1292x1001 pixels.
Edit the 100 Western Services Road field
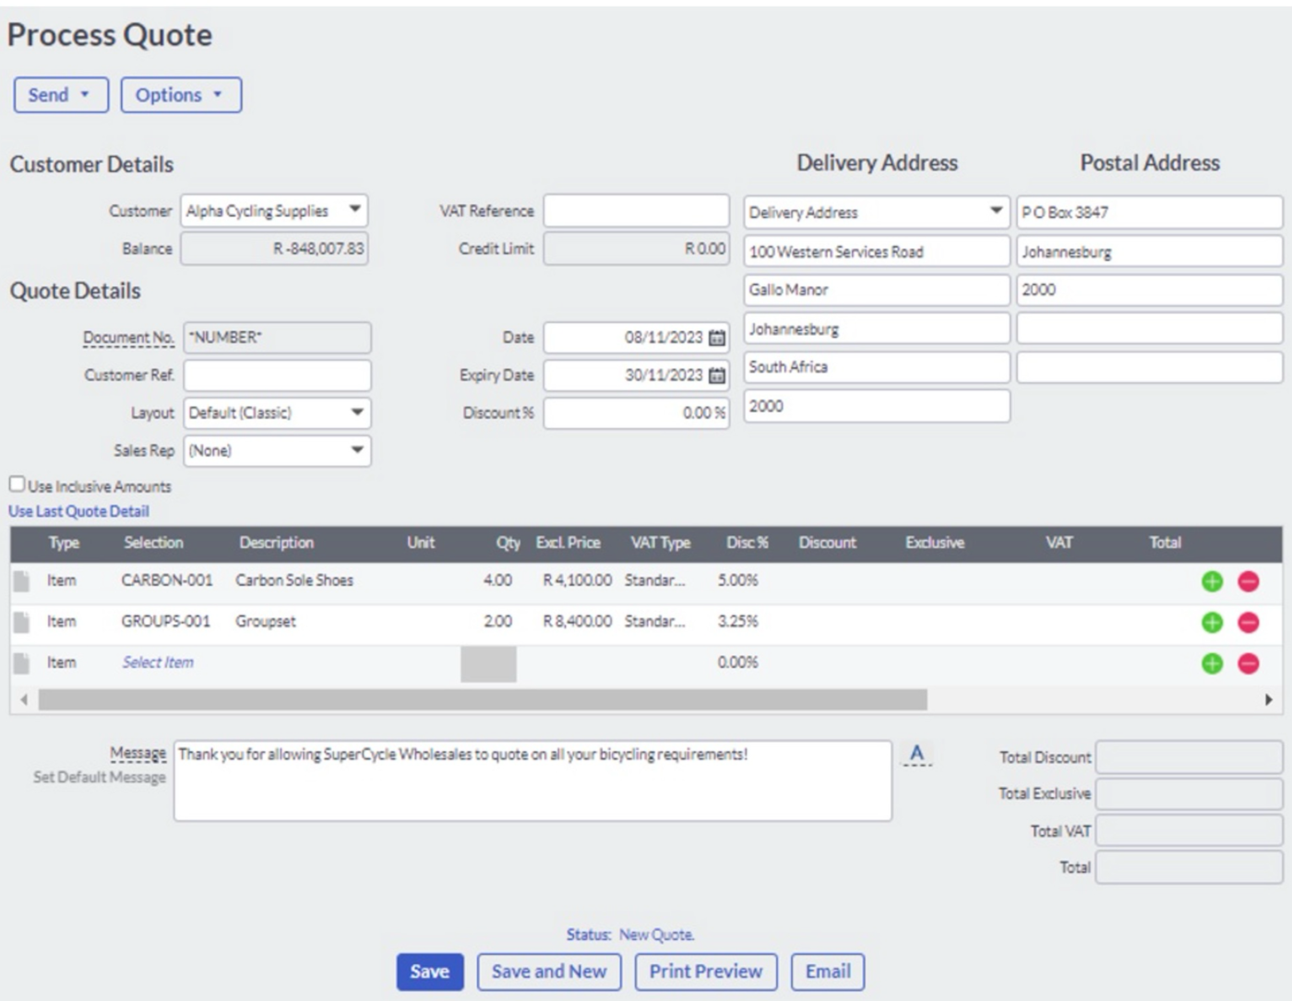(x=877, y=251)
